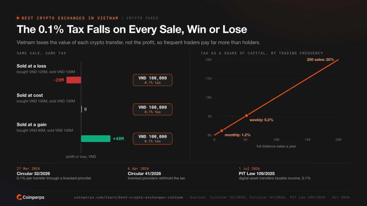
Task: Click the Coinperps logo icon
Action: (19, 197)
